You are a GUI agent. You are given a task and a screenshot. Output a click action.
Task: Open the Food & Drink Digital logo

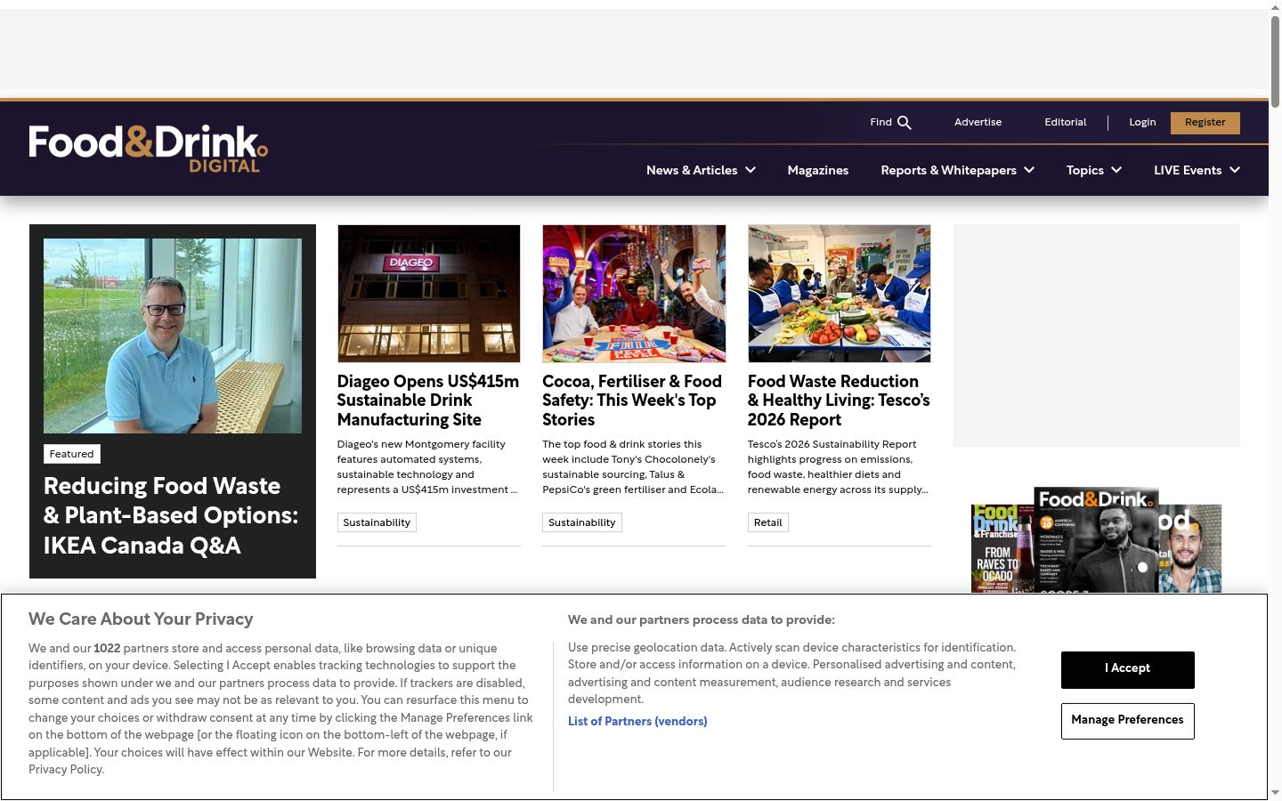coord(148,148)
